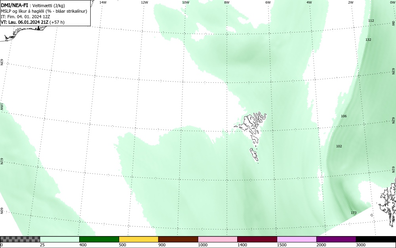Click the map value 173
The width and height of the screenshot is (396, 248).
[354, 213]
